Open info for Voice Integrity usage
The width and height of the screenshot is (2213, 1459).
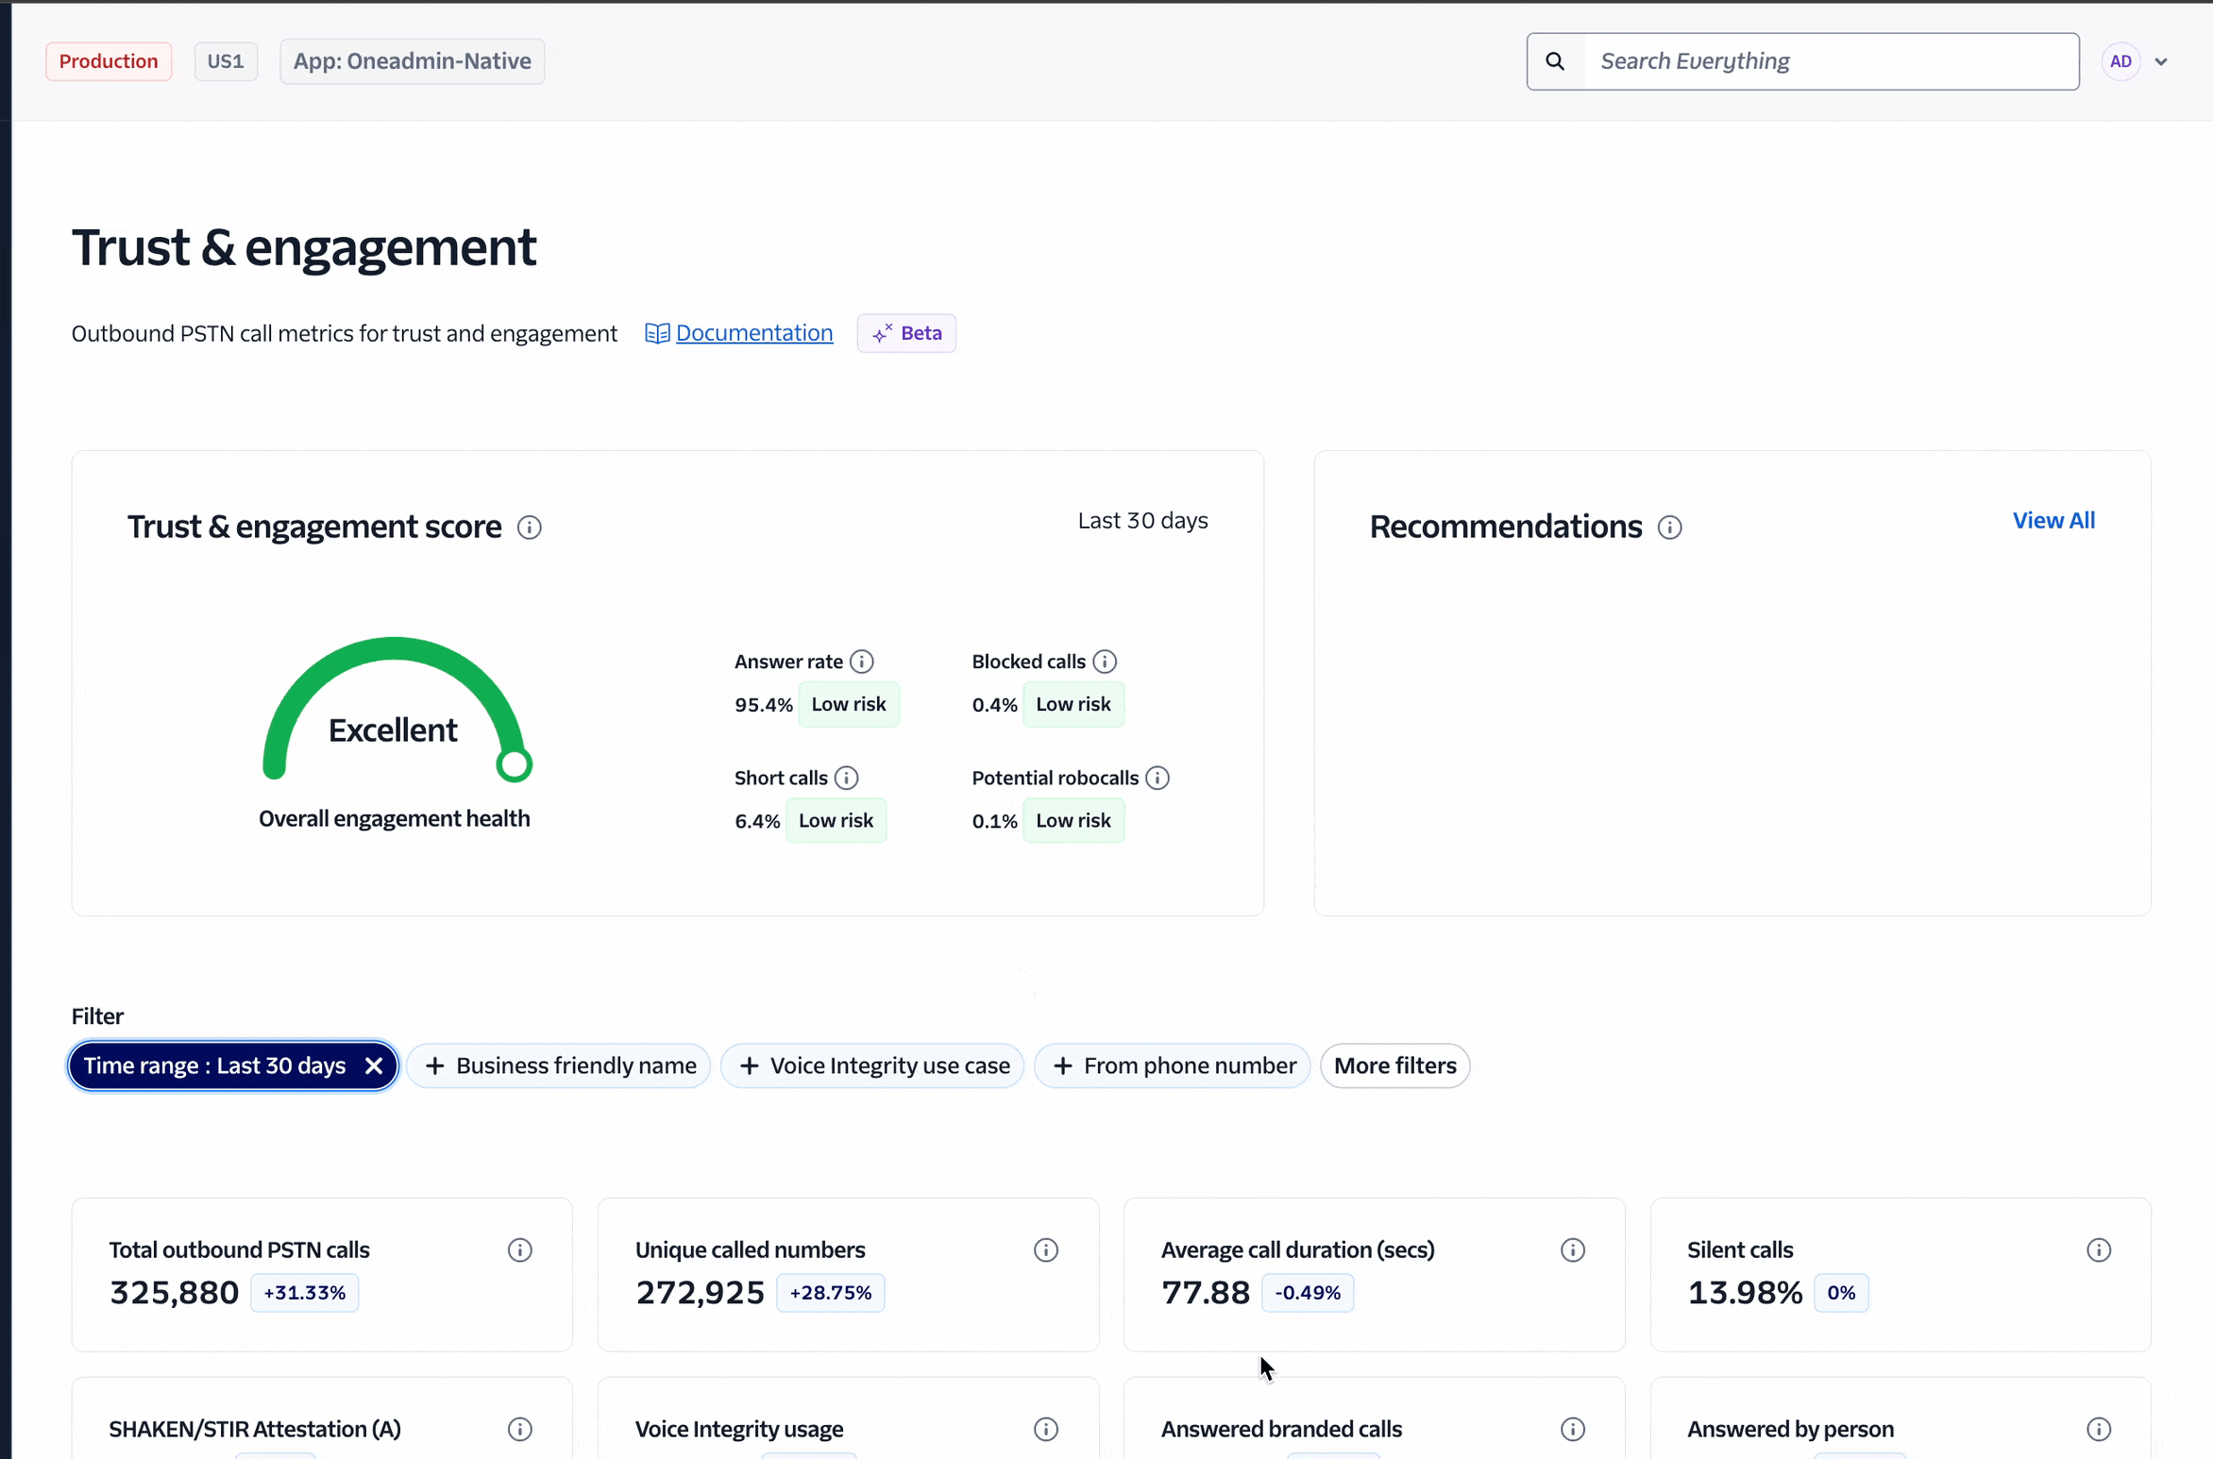(x=1046, y=1429)
